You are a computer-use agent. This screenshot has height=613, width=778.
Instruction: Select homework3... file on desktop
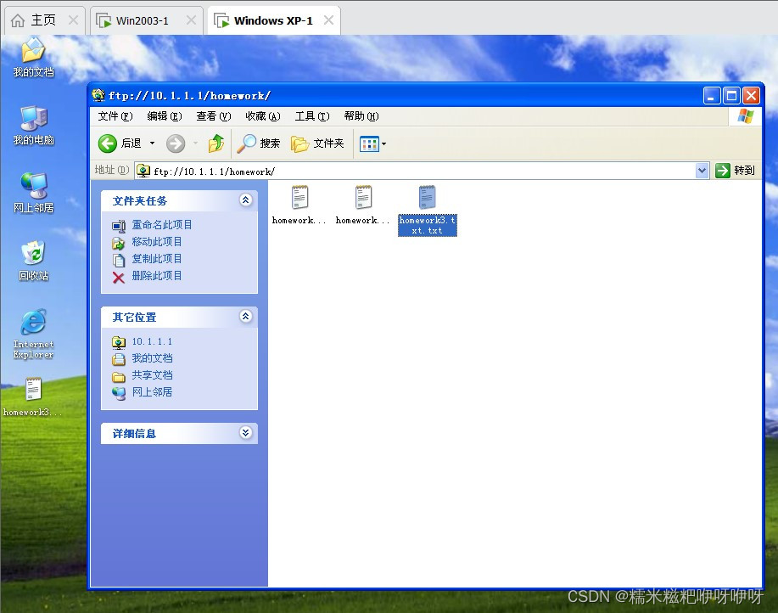33,397
